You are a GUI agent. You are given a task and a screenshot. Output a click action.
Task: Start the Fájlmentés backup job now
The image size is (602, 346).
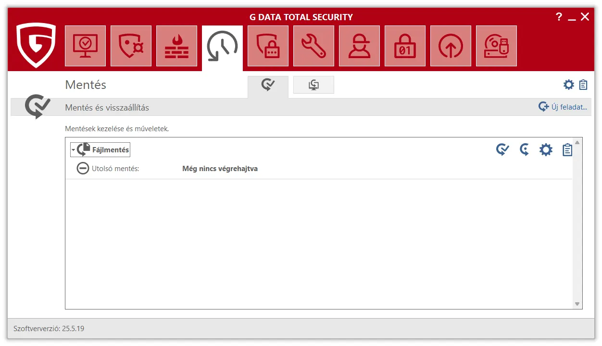[502, 150]
